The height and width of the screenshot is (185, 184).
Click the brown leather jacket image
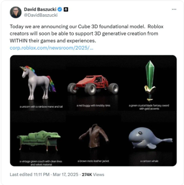(x=94, y=136)
